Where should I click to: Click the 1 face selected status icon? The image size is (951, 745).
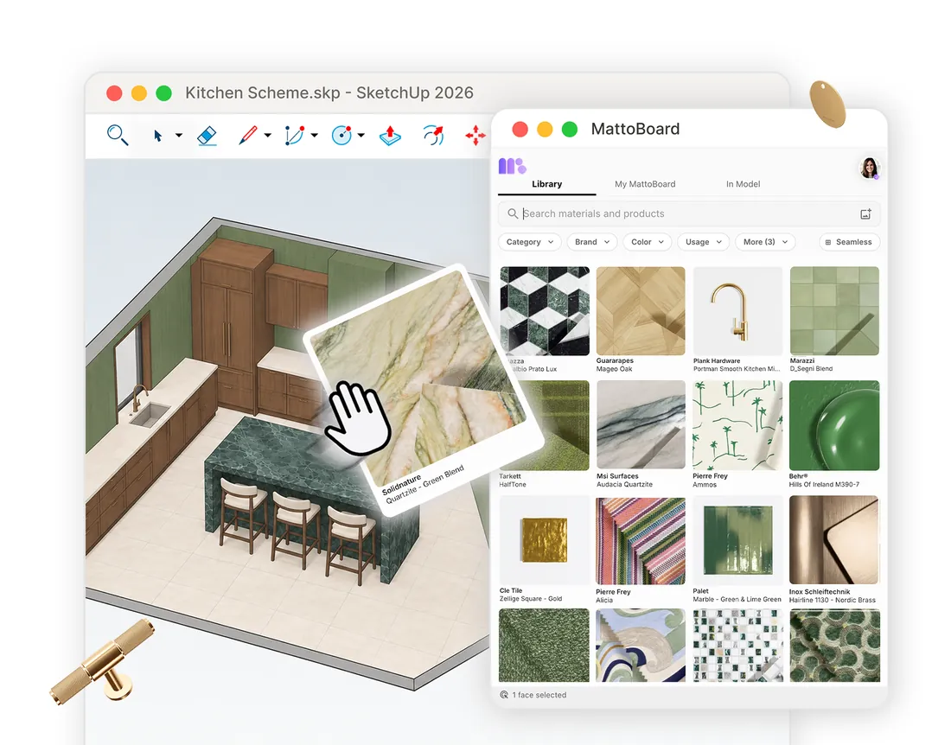[x=504, y=695]
